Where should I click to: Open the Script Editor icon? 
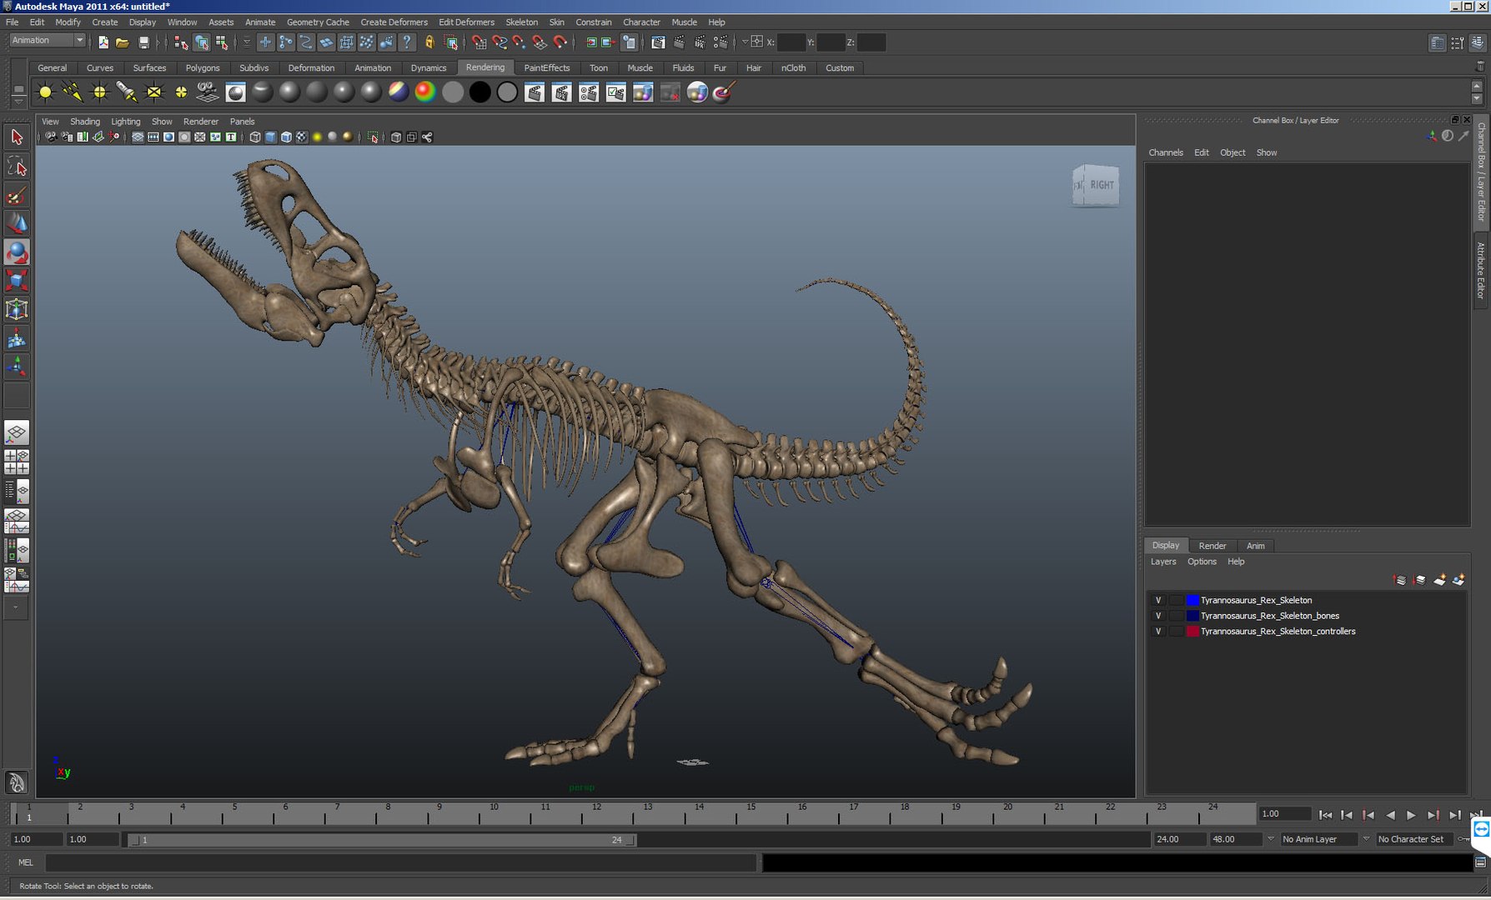pos(1480,862)
